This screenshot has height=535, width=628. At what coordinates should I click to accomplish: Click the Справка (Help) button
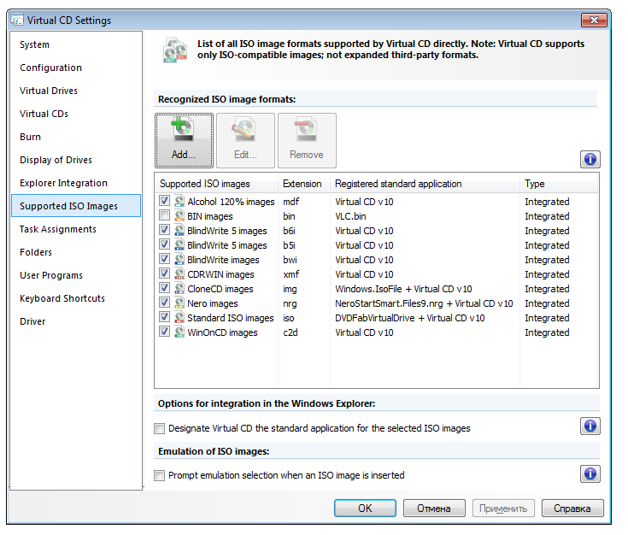572,509
